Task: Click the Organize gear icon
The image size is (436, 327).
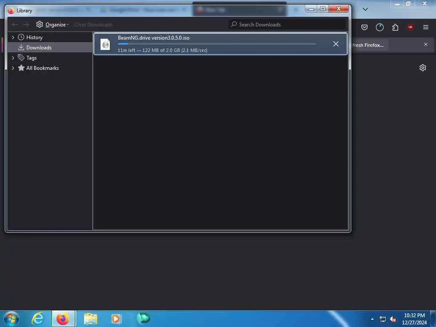Action: [40, 24]
